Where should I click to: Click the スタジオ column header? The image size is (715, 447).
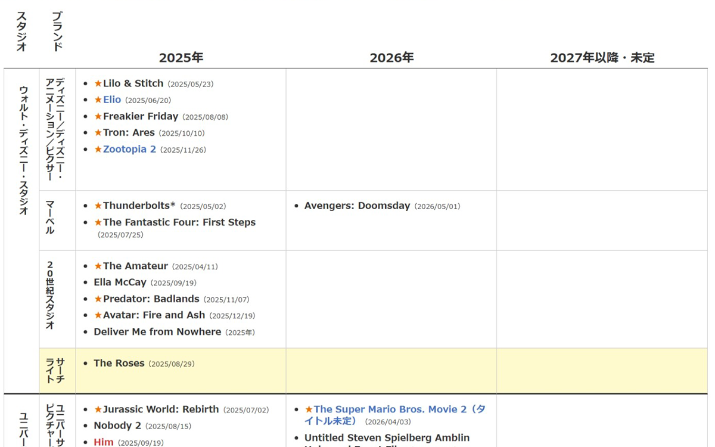[x=21, y=32]
